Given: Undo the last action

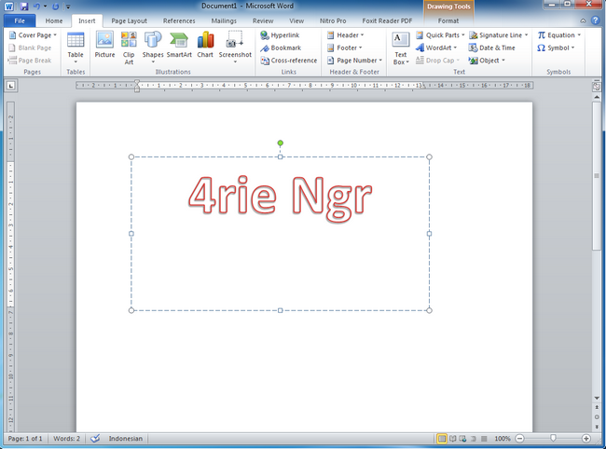Looking at the screenshot, I should (36, 7).
